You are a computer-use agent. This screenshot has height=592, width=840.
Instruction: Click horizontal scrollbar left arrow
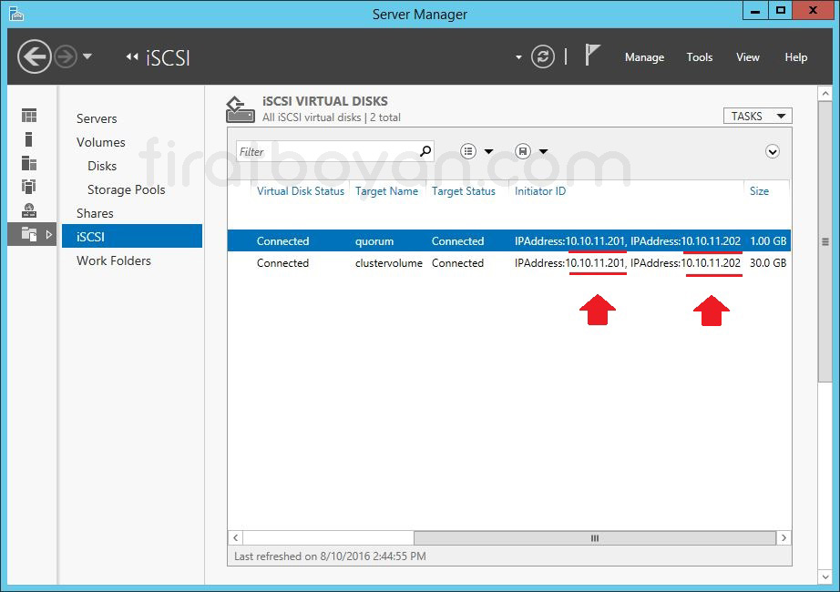[x=236, y=538]
